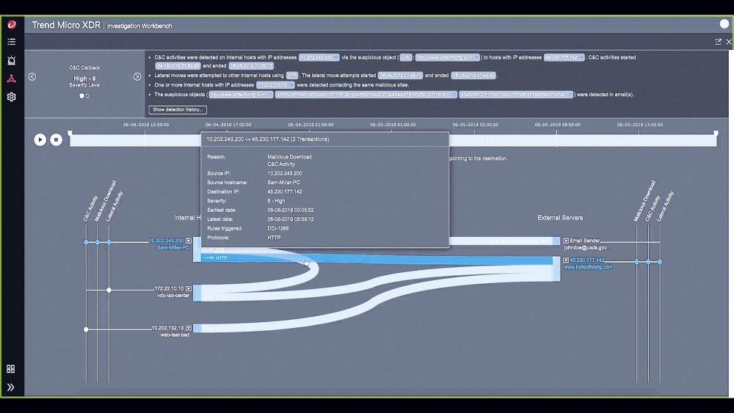Open dropdown on URL tag in suspicious objects bullet
The height and width of the screenshot is (413, 734).
(x=269, y=95)
